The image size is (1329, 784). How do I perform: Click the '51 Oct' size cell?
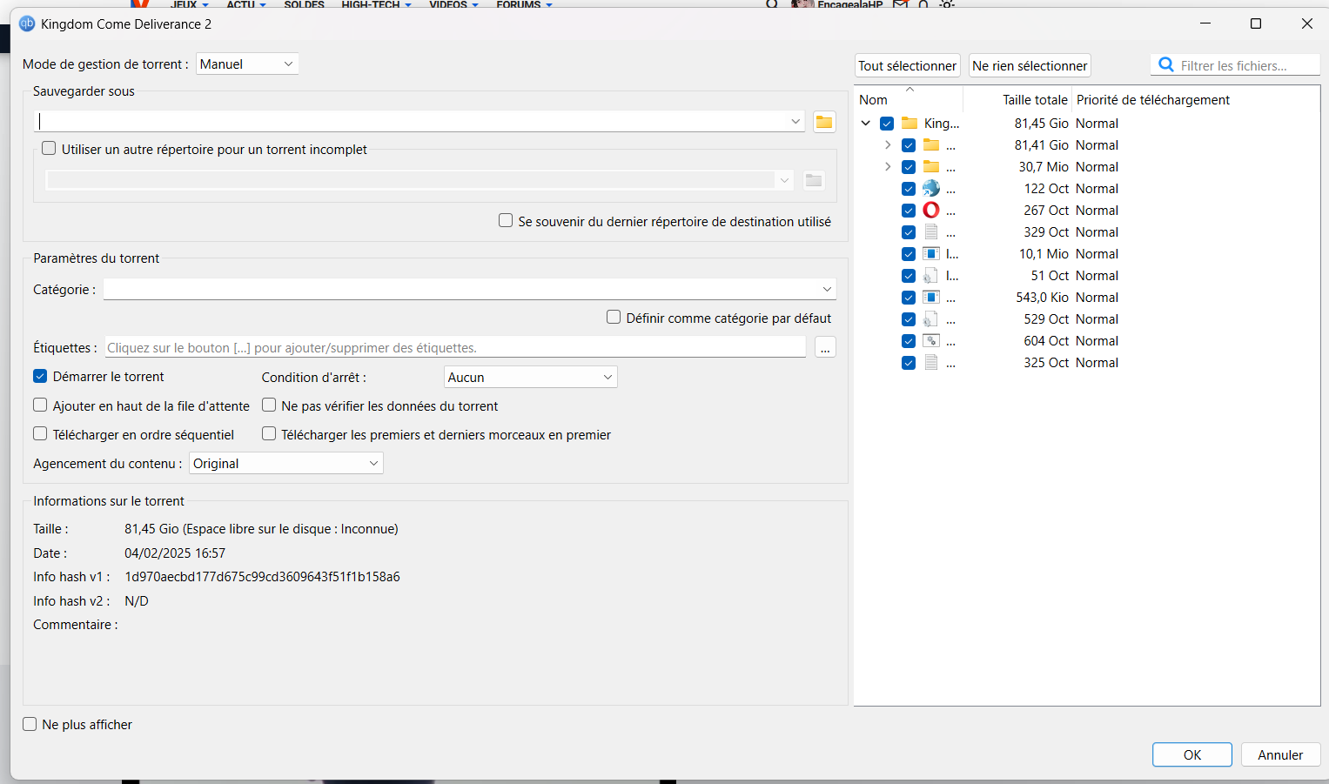[x=1050, y=276]
